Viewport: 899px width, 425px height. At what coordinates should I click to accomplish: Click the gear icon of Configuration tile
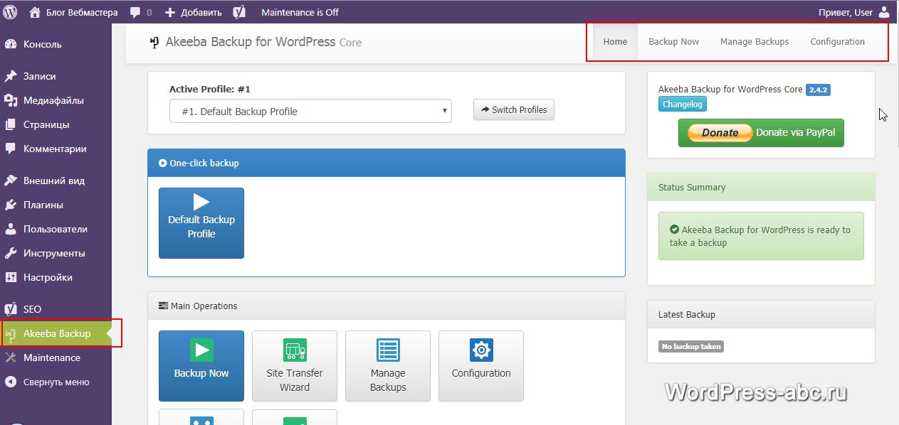(x=481, y=350)
